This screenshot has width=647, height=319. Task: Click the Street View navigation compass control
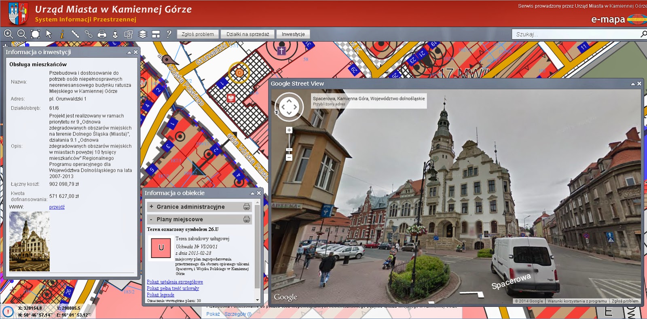[289, 107]
